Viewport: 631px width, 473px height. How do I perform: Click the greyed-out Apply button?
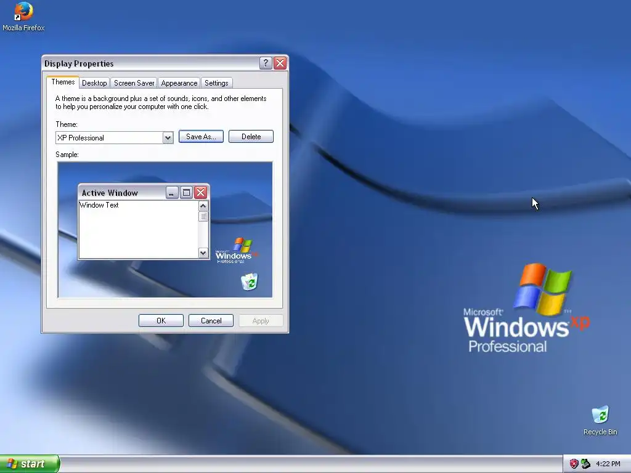coord(261,320)
